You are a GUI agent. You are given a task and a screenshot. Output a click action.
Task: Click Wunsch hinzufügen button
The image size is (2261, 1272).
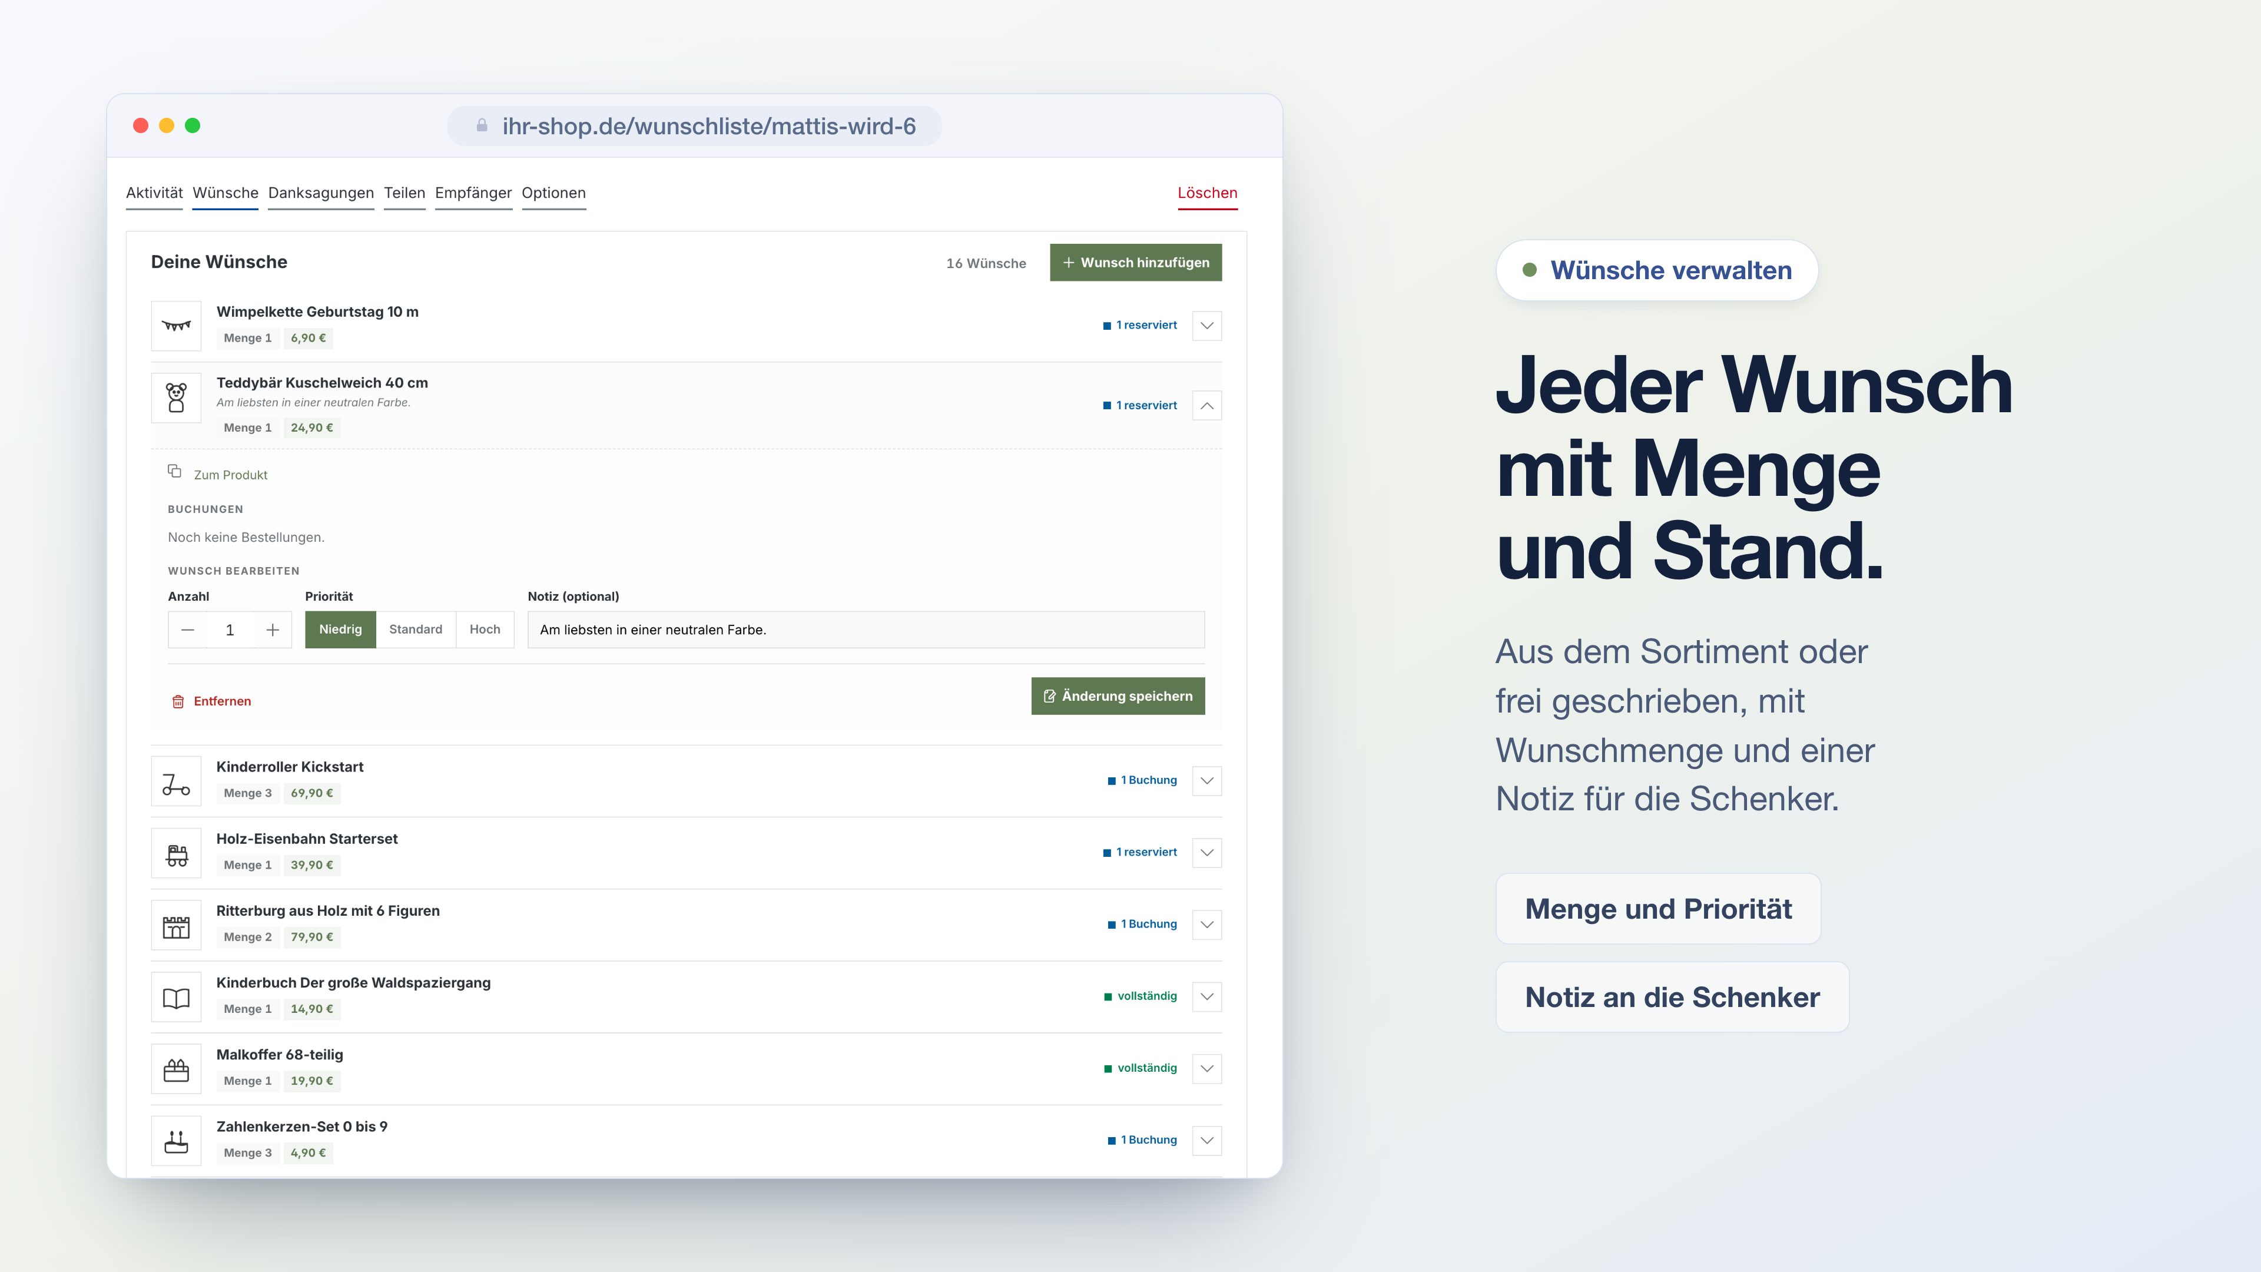[x=1136, y=263]
